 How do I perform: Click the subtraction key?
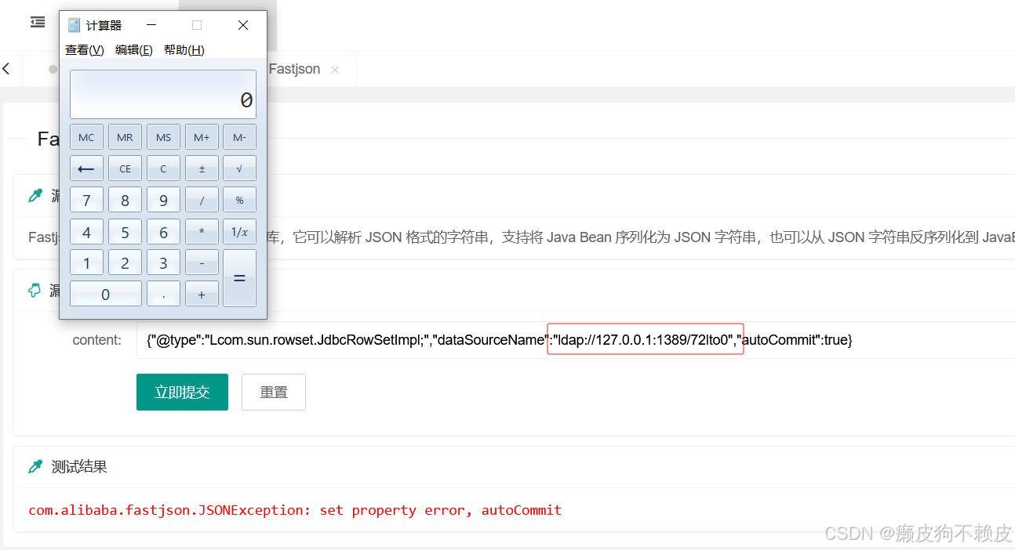(x=202, y=262)
